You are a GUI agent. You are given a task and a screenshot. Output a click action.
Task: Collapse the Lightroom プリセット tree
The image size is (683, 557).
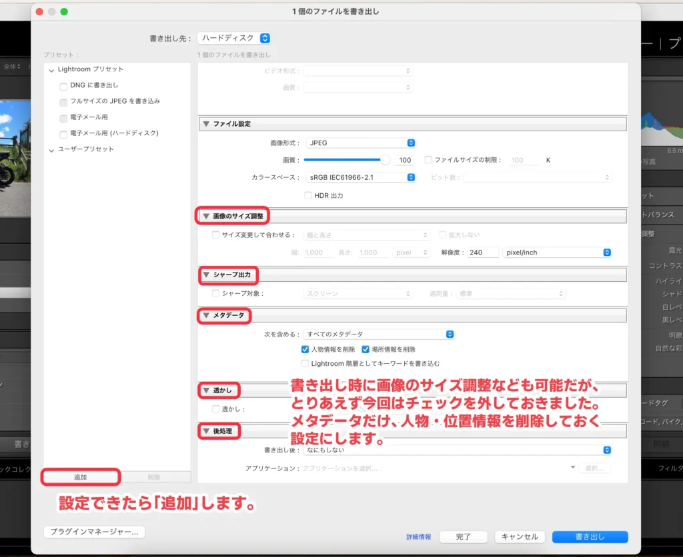(x=51, y=69)
